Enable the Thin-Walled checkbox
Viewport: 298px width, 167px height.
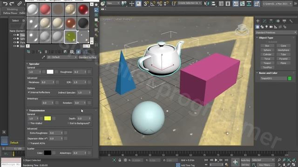pyautogui.click(x=29, y=123)
